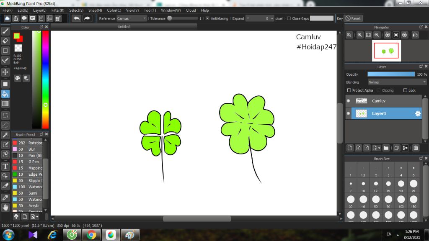Enable the Protect Alpha checkbox
This screenshot has height=241, width=429.
click(x=349, y=90)
